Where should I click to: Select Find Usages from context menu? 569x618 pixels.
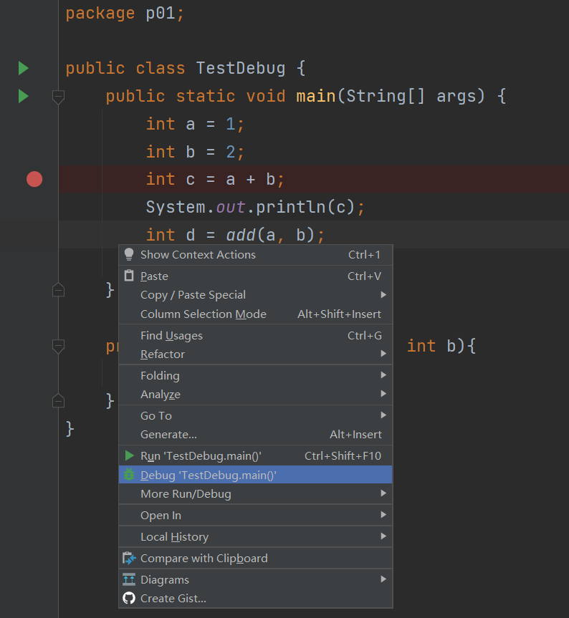[172, 335]
